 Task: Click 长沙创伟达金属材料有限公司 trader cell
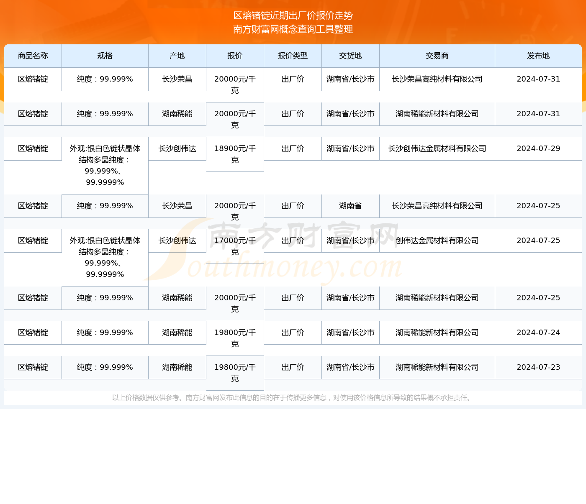click(x=437, y=149)
